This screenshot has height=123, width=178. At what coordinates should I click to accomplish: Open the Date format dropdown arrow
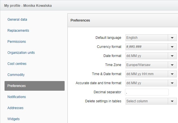pyautogui.click(x=172, y=56)
